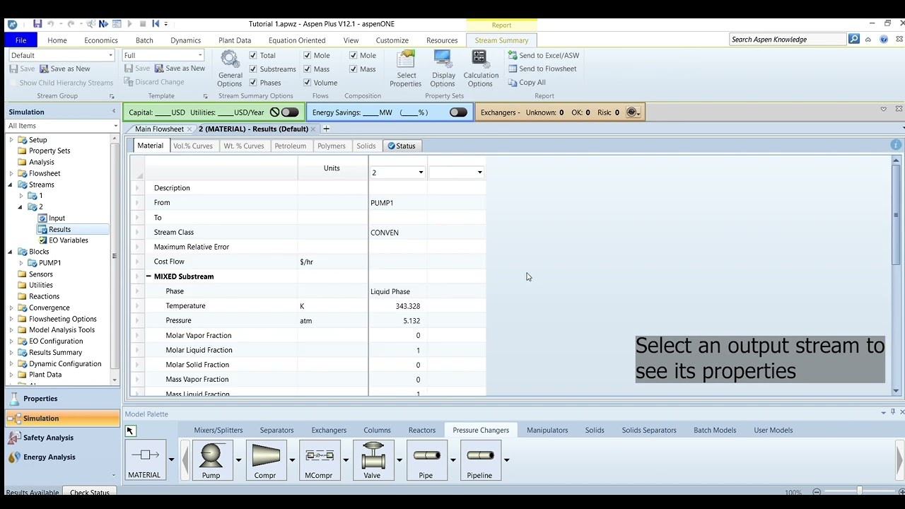Toggle the Energy Savings activation switch

click(458, 112)
